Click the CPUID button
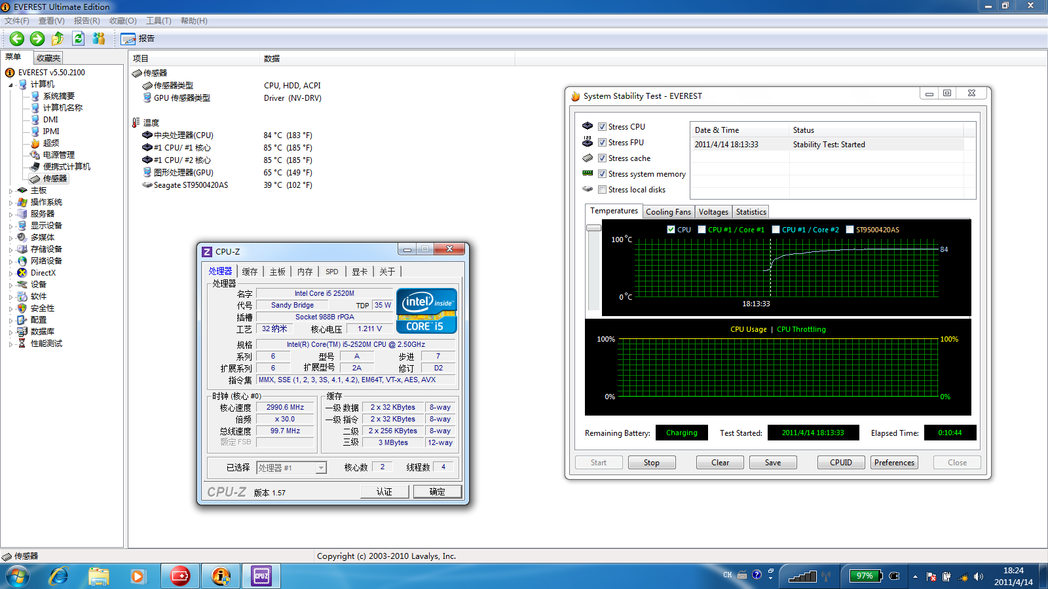Viewport: 1048px width, 589px height. (x=841, y=463)
